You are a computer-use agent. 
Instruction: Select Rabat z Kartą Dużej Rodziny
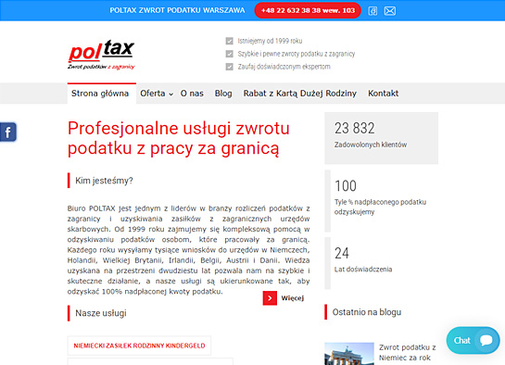[x=300, y=94]
